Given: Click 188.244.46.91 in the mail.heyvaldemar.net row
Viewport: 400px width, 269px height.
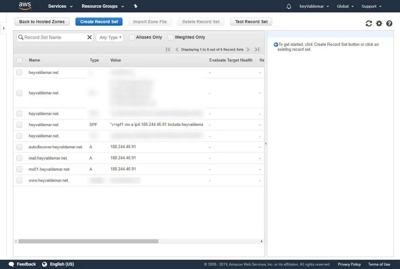Looking at the screenshot, I should [123, 158].
